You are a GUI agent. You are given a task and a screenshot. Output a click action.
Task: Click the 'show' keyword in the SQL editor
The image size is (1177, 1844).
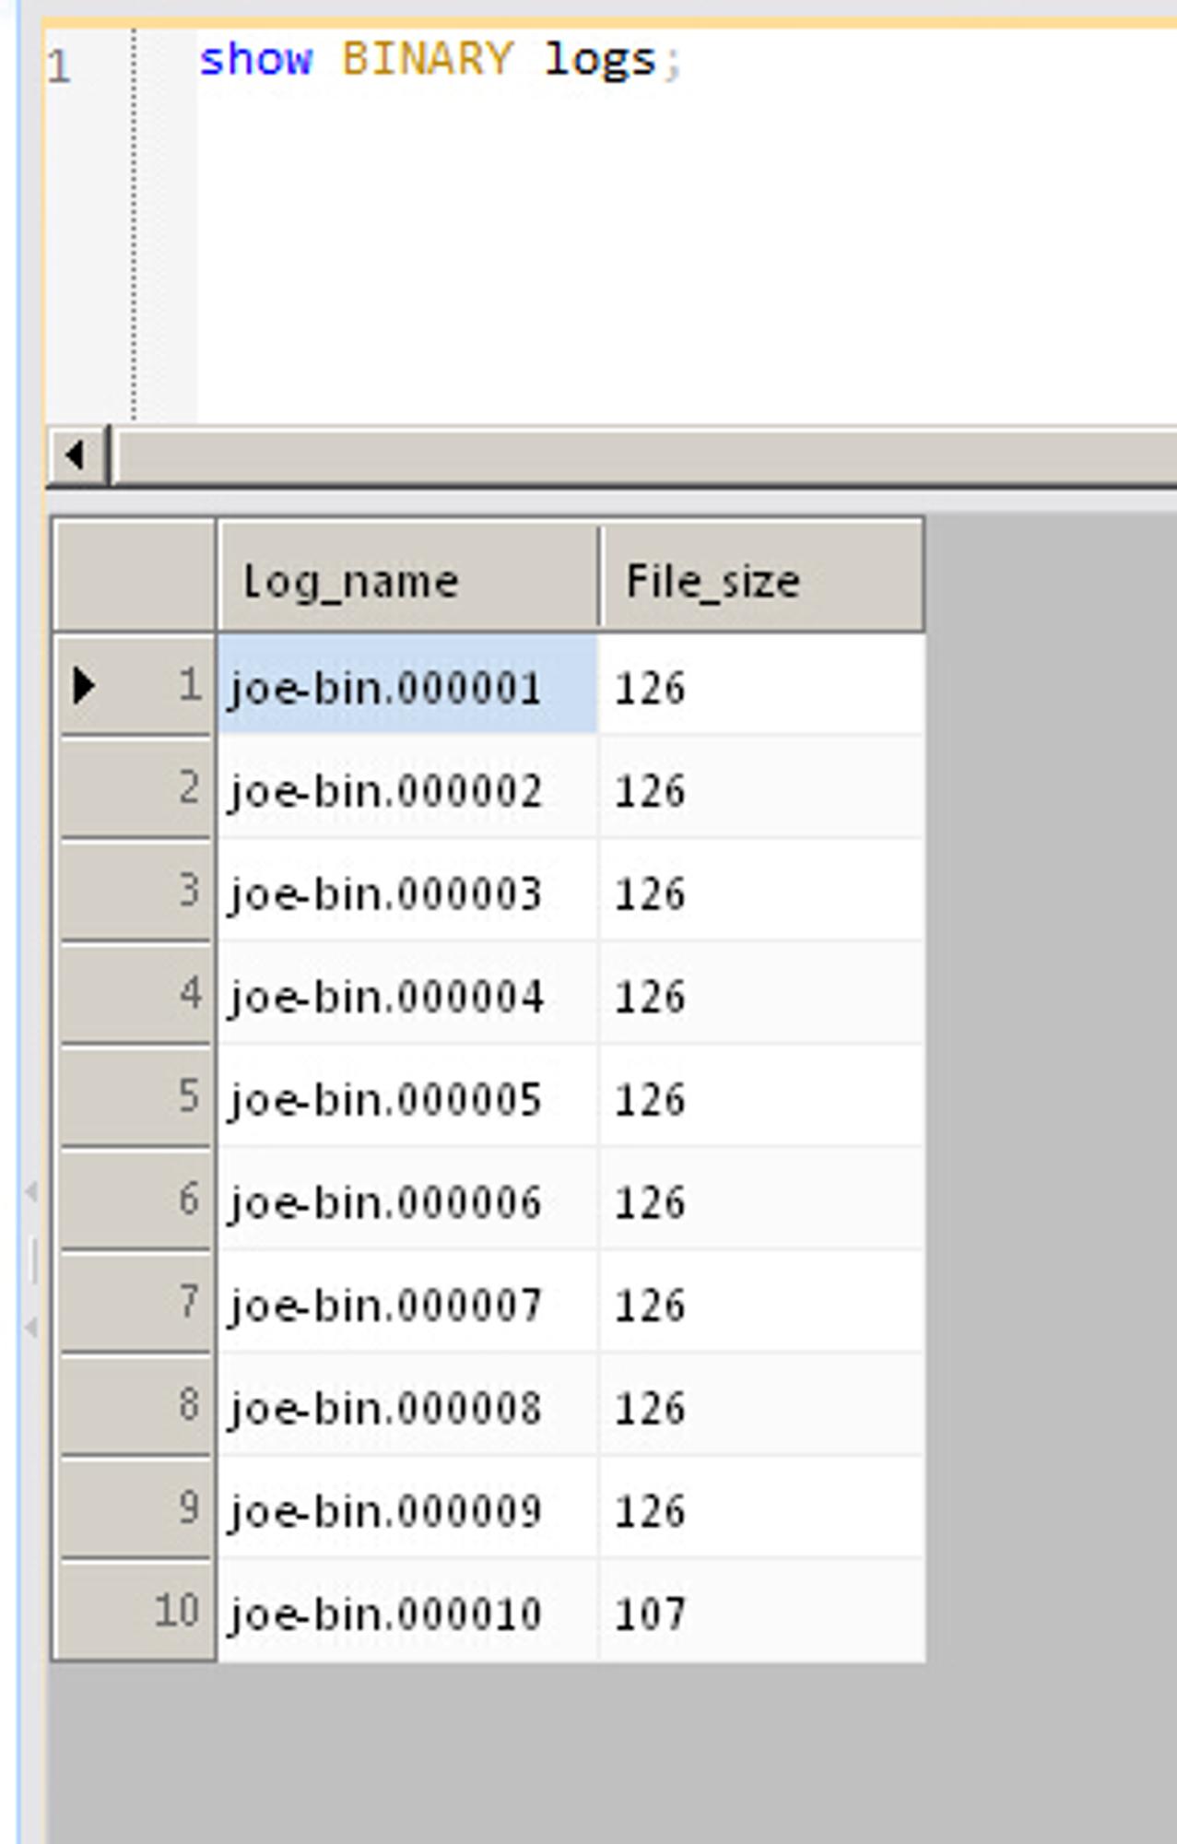256,60
